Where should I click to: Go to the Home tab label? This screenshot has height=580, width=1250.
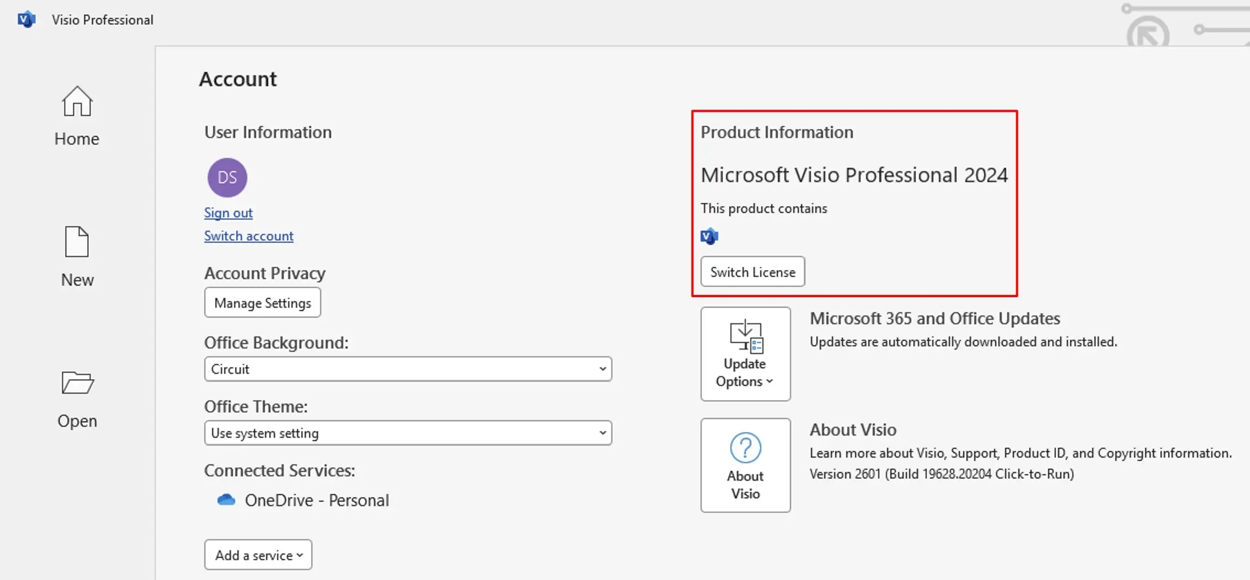tap(77, 139)
